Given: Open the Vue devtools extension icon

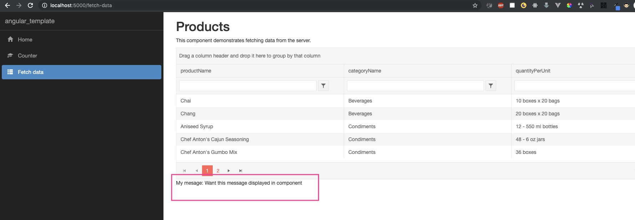Looking at the screenshot, I should click(558, 5).
